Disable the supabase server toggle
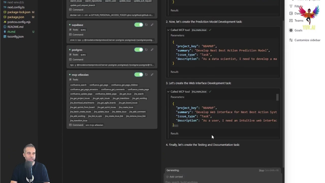 (139, 25)
